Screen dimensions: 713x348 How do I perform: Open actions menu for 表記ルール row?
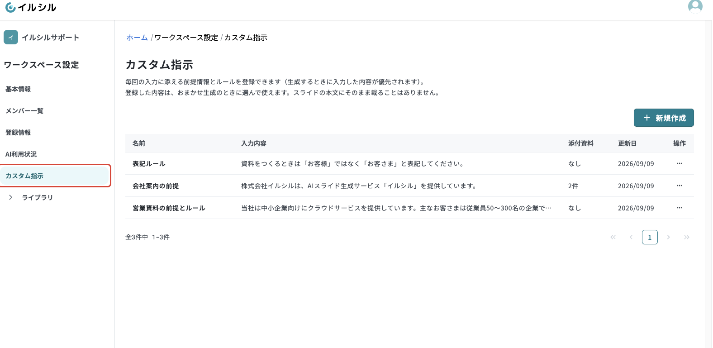pos(679,163)
